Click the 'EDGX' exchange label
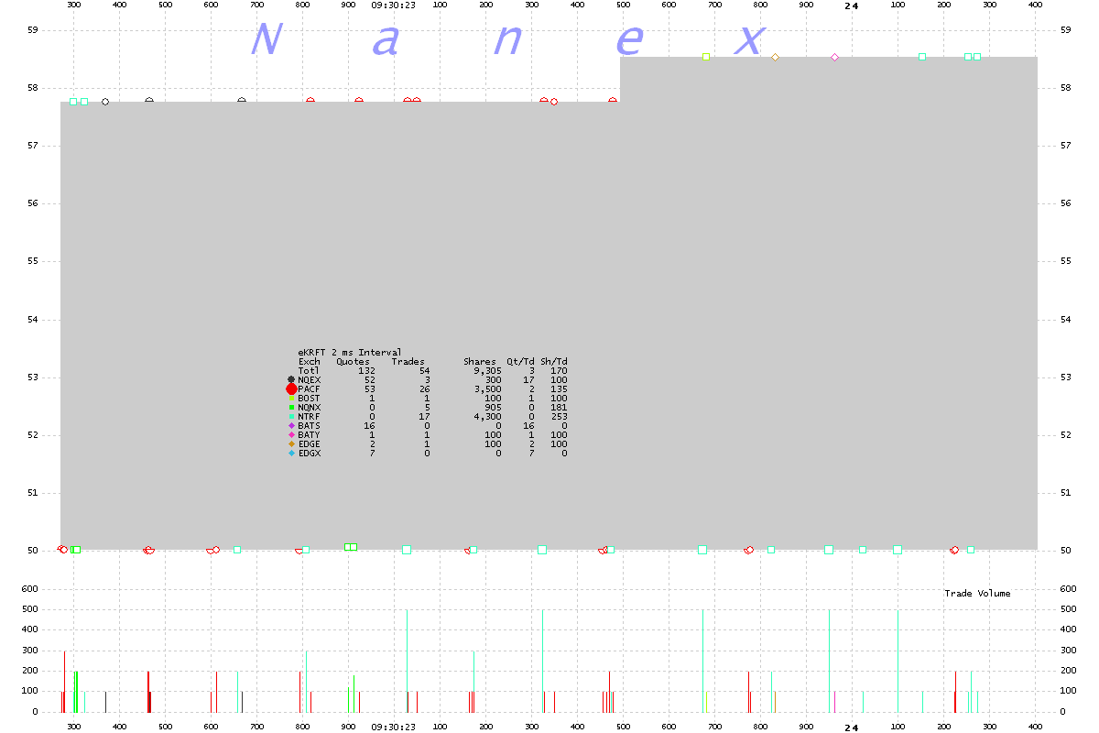 point(310,453)
